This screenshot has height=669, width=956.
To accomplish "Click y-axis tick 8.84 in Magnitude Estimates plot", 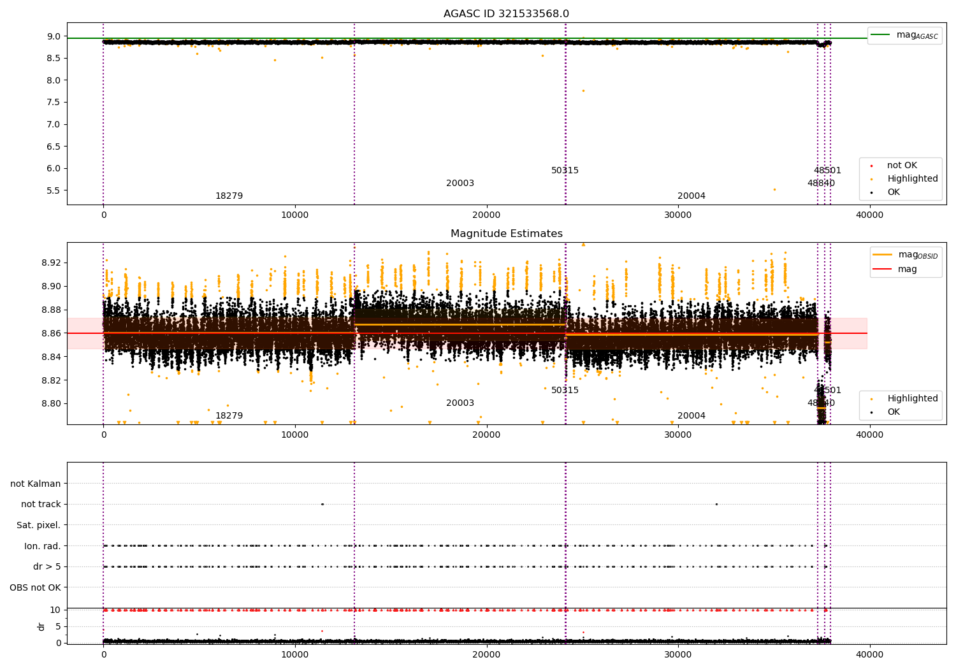I will point(51,357).
